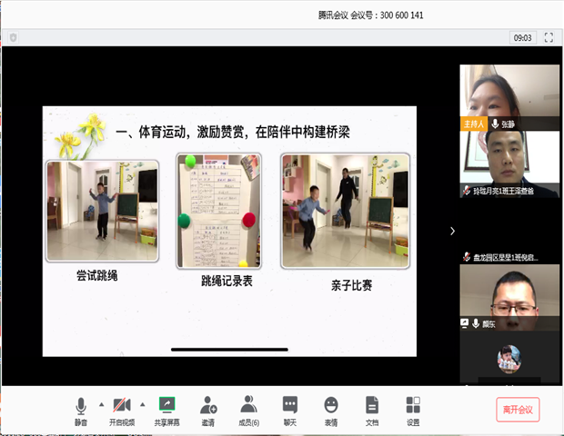
Task: Open video options arrow beside 开启视频
Action: tap(144, 403)
